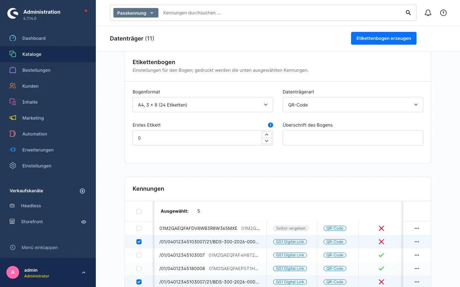Click the Shopware logo in sidebar
The height and width of the screenshot is (287, 460).
pos(13,13)
